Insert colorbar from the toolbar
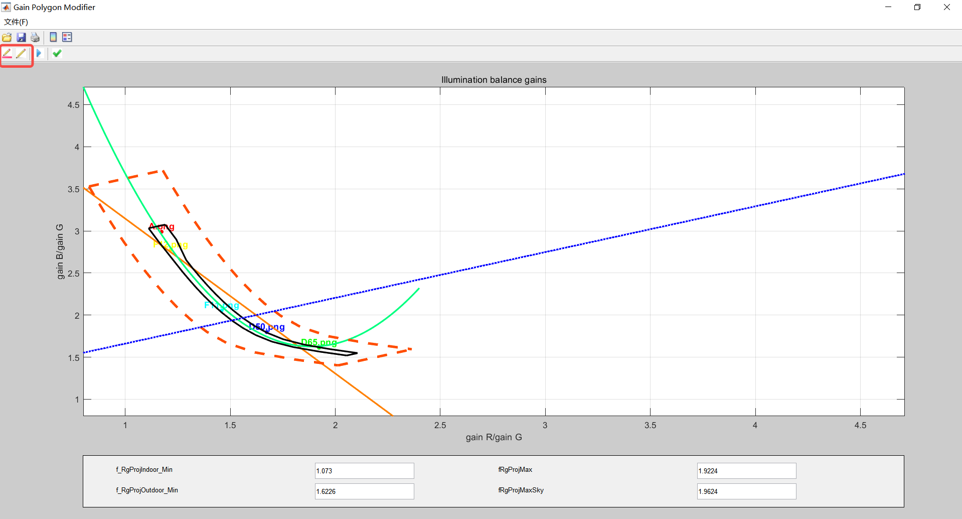Screen dimensions: 962x519 53,37
